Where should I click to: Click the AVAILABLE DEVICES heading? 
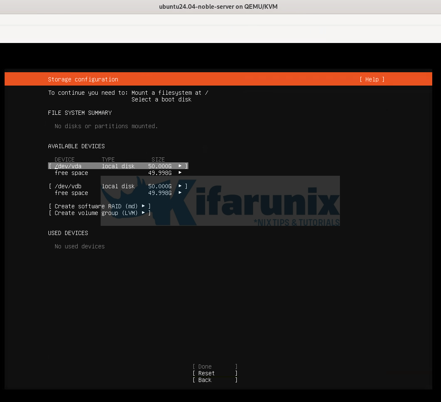tap(76, 146)
